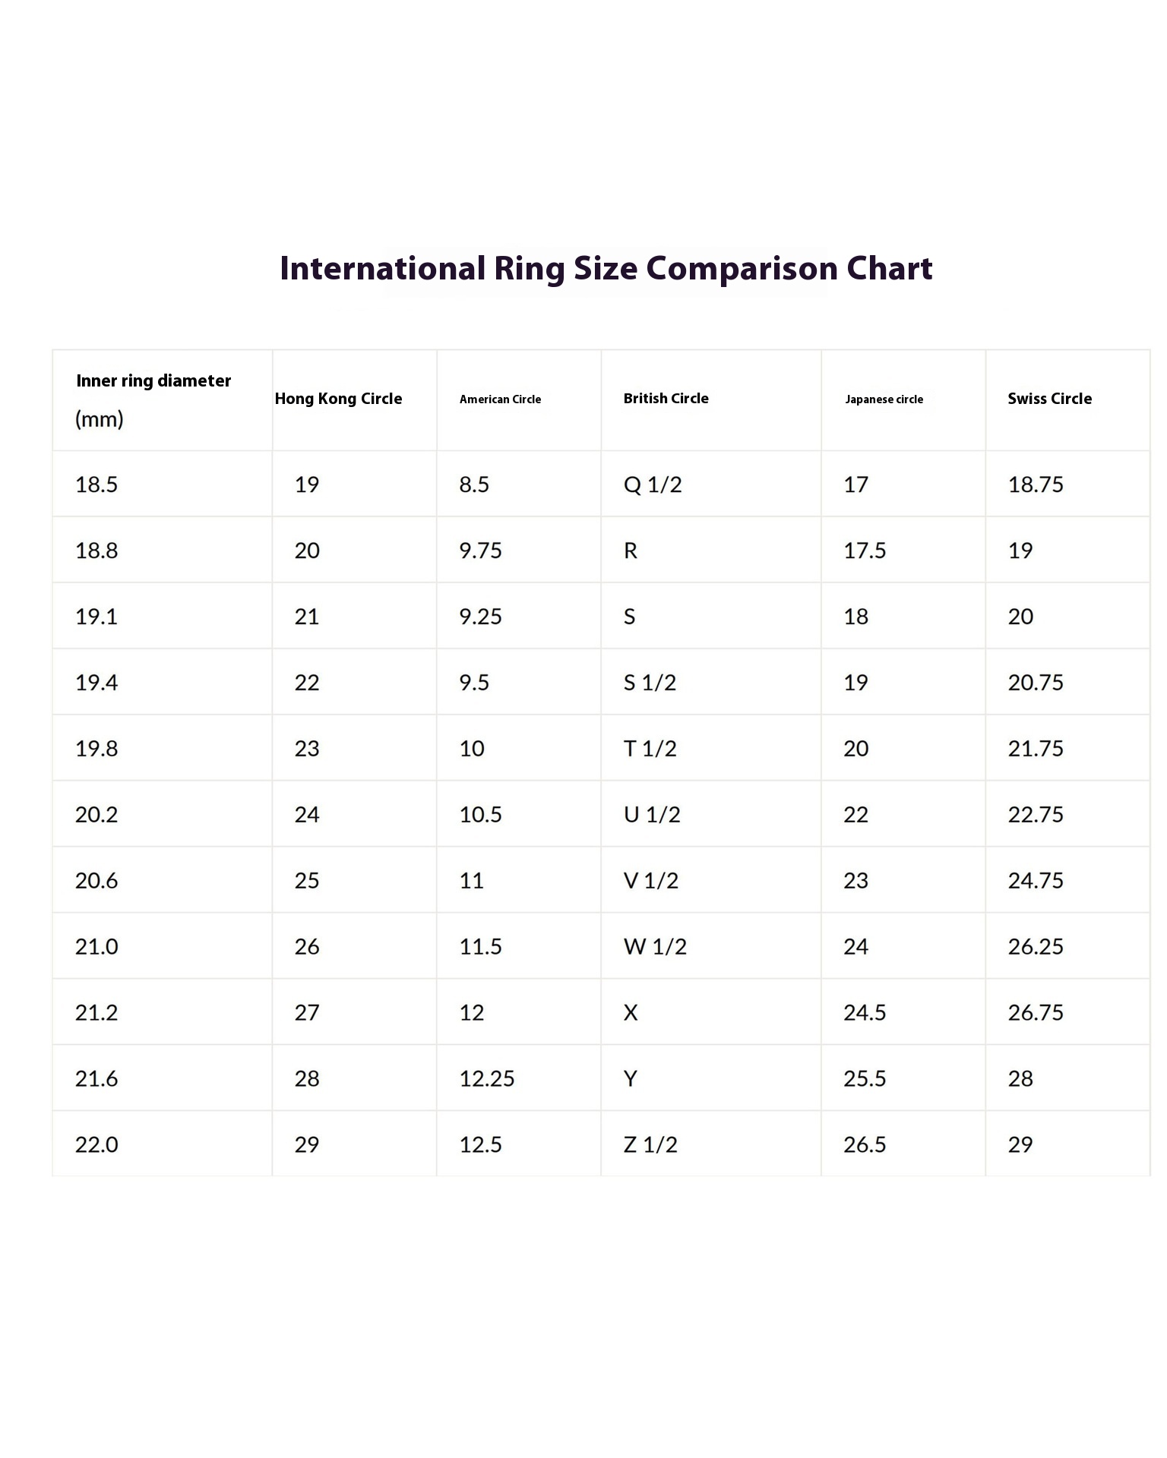Click the 19.8 diameter cell
The width and height of the screenshot is (1167, 1458).
click(x=163, y=748)
